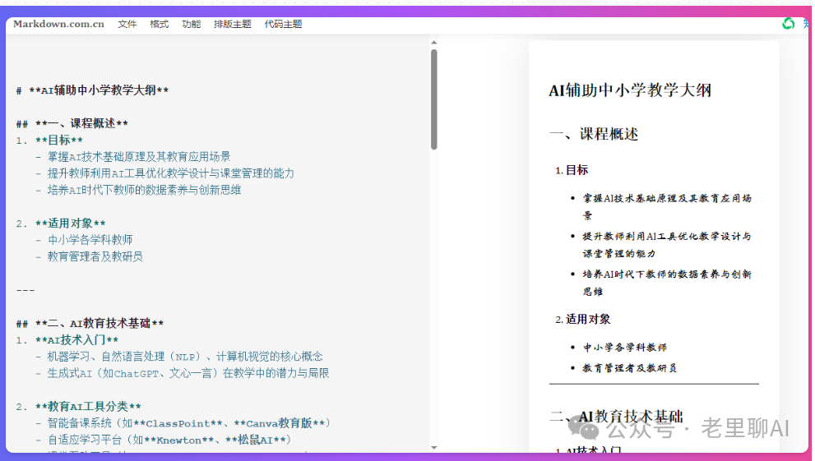This screenshot has height=461, width=815.
Task: Click the '---' divider line in editor
Action: tap(26, 290)
